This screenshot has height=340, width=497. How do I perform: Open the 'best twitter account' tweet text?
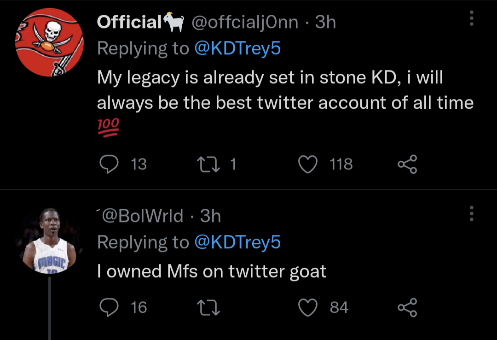click(285, 90)
